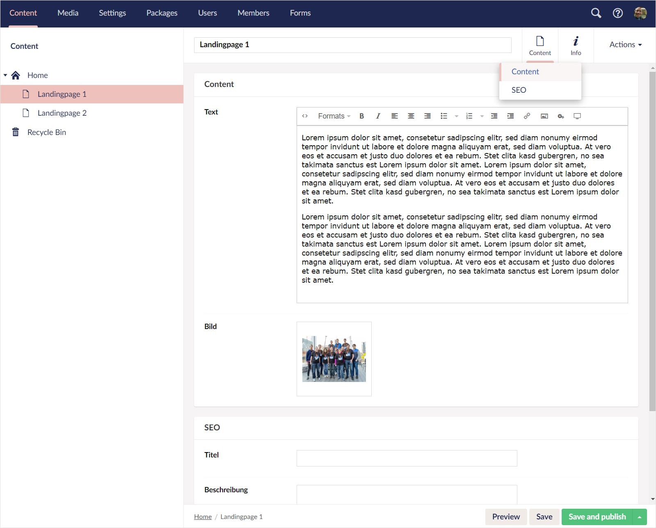Image resolution: width=656 pixels, height=528 pixels.
Task: Switch to the Media section
Action: tap(68, 13)
